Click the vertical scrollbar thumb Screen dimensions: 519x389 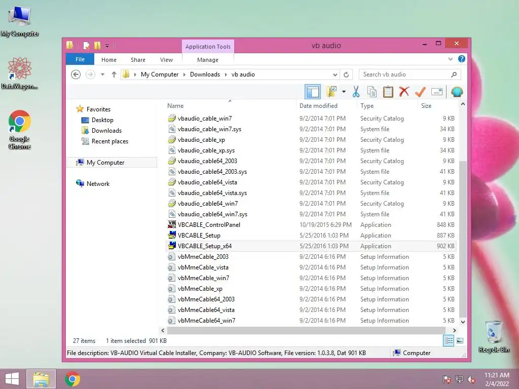click(x=463, y=238)
